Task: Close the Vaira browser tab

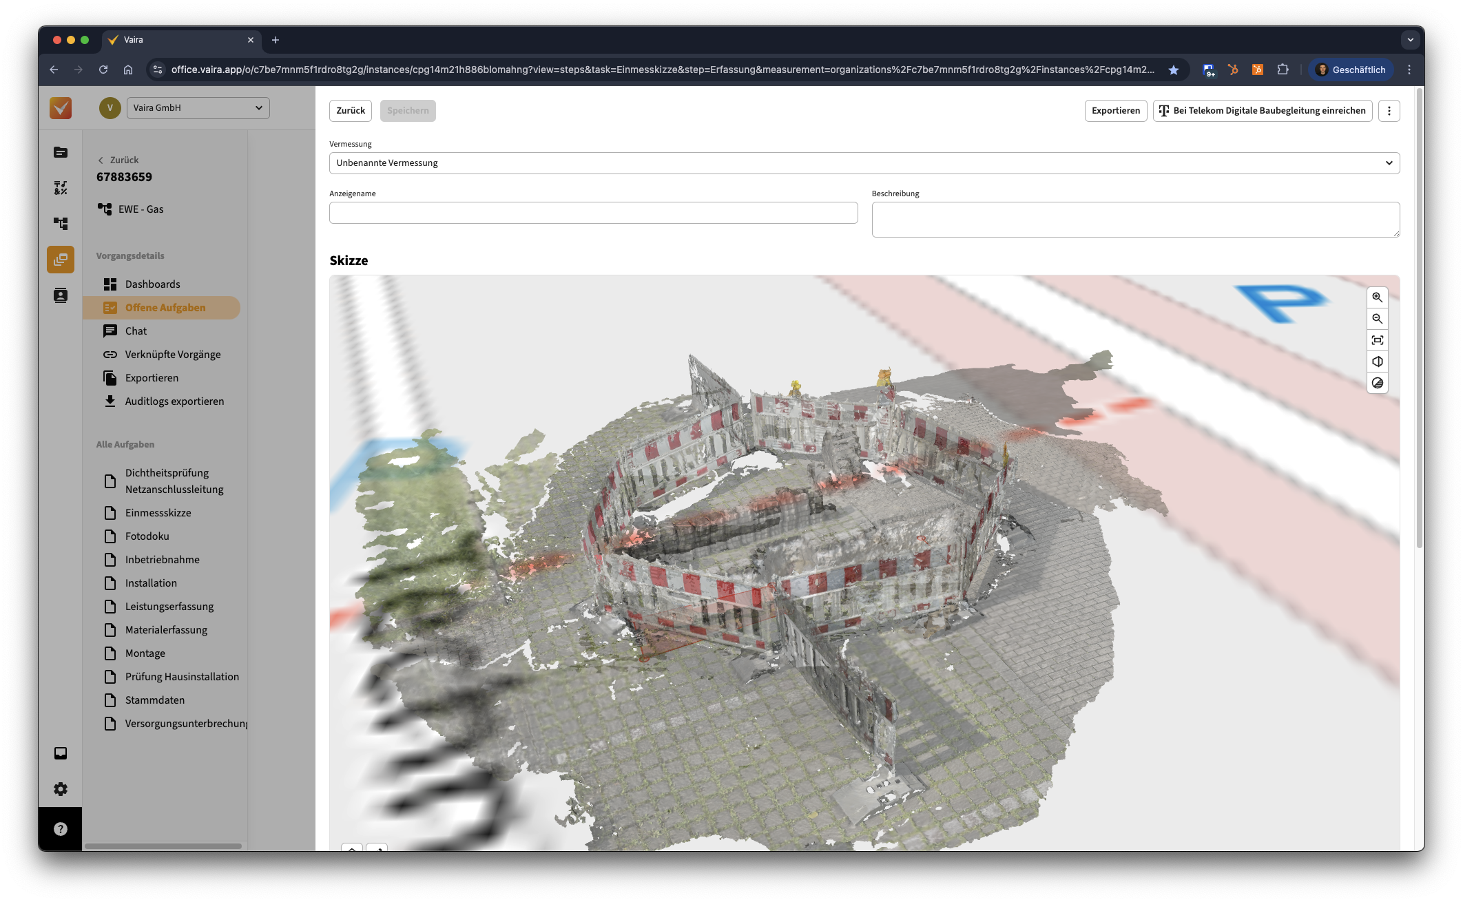Action: 251,40
